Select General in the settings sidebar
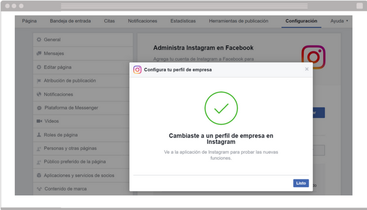Screen dimensions: 367x210 (x=83, y=39)
